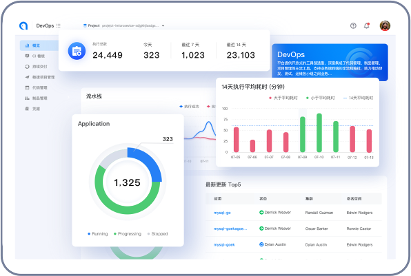
Task: Click the red bar for 07-06
Action: click(x=252, y=146)
